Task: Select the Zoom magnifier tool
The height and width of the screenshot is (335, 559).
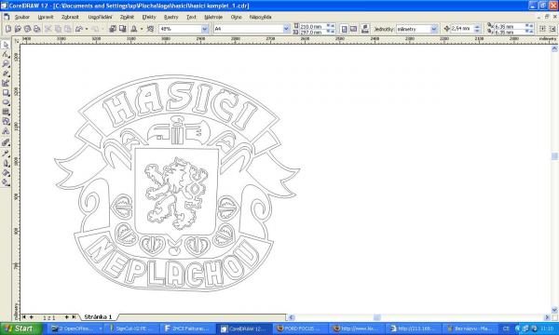Action: click(x=6, y=64)
